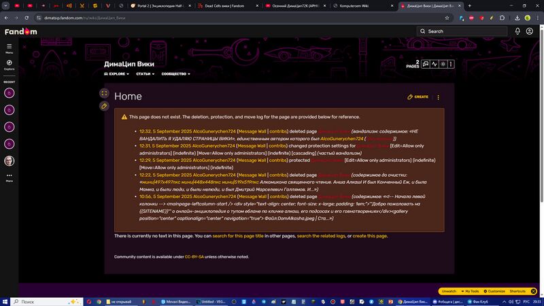Click the expand content fullscreen icon
The image size is (544, 306).
point(104,93)
